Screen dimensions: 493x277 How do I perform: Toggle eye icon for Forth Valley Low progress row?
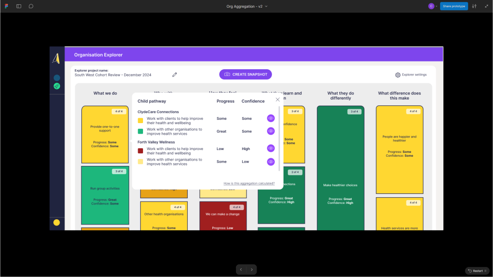[271, 149]
